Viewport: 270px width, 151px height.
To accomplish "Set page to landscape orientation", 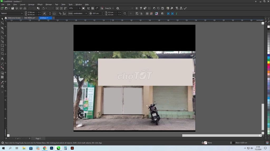I will point(54,13).
